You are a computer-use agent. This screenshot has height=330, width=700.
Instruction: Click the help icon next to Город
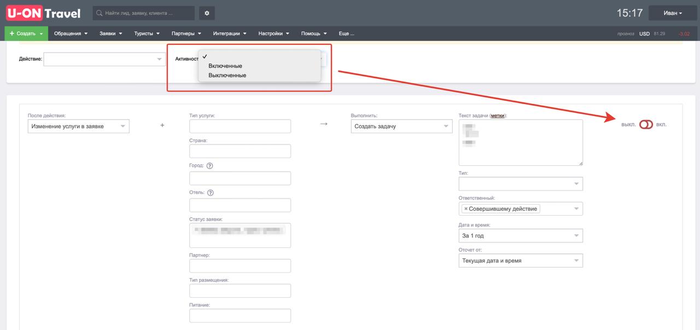[209, 166]
